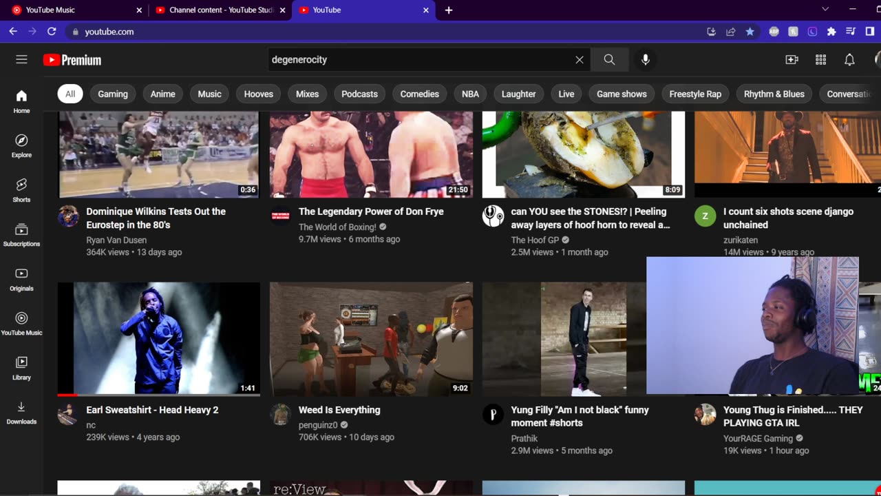Open a new browser tab
881x496 pixels.
pyautogui.click(x=449, y=10)
